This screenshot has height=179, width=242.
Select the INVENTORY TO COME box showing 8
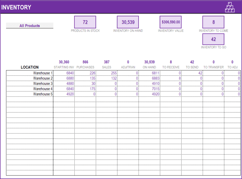[214, 22]
